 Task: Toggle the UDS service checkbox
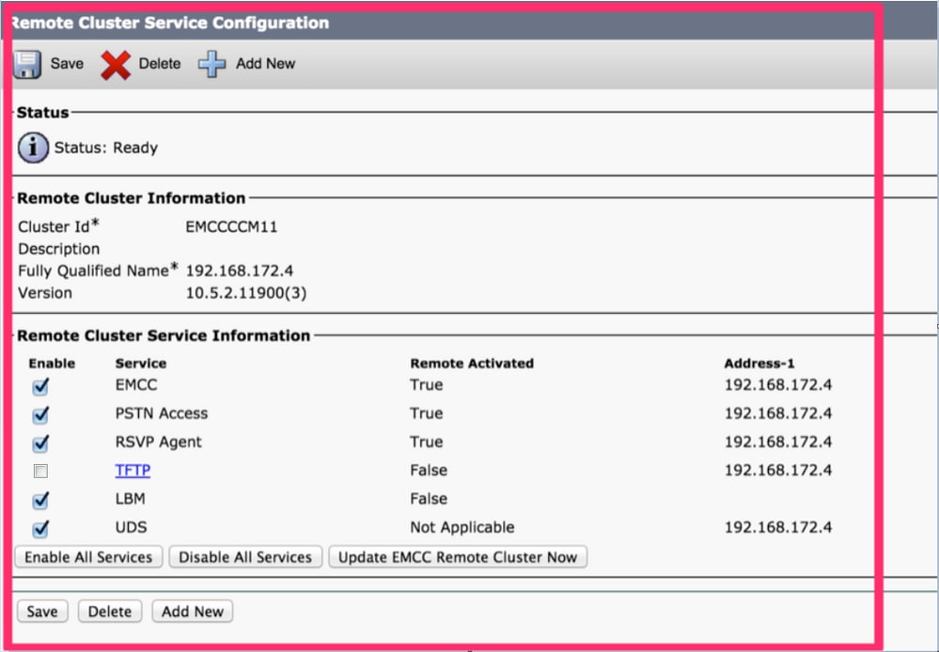(40, 528)
